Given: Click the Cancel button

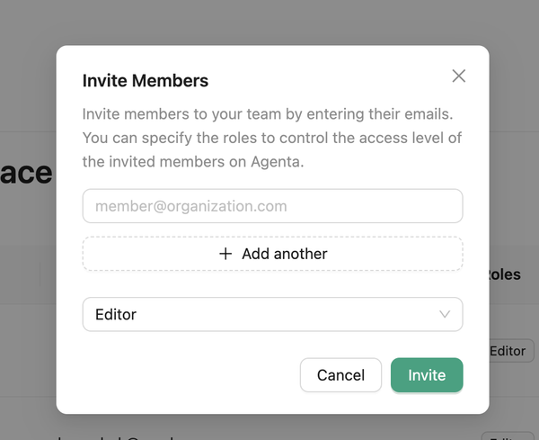Looking at the screenshot, I should [340, 375].
